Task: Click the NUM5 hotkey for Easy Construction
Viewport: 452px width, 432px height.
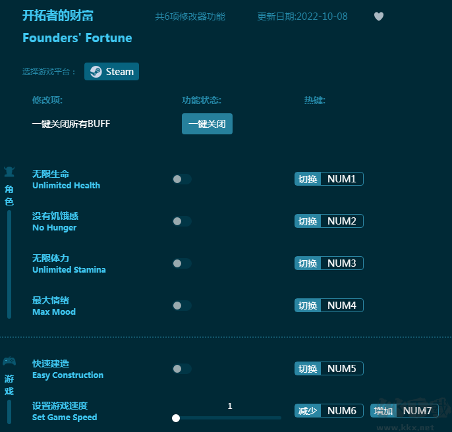Action: pyautogui.click(x=341, y=369)
